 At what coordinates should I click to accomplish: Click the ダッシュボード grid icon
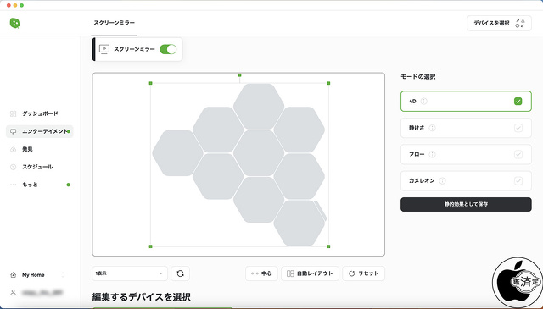click(14, 113)
